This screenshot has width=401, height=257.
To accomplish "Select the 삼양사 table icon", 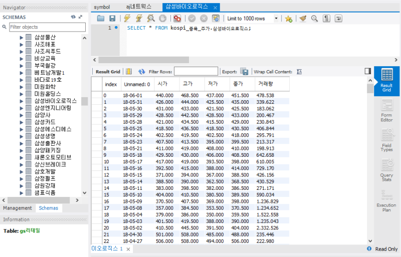I will coord(29,115).
